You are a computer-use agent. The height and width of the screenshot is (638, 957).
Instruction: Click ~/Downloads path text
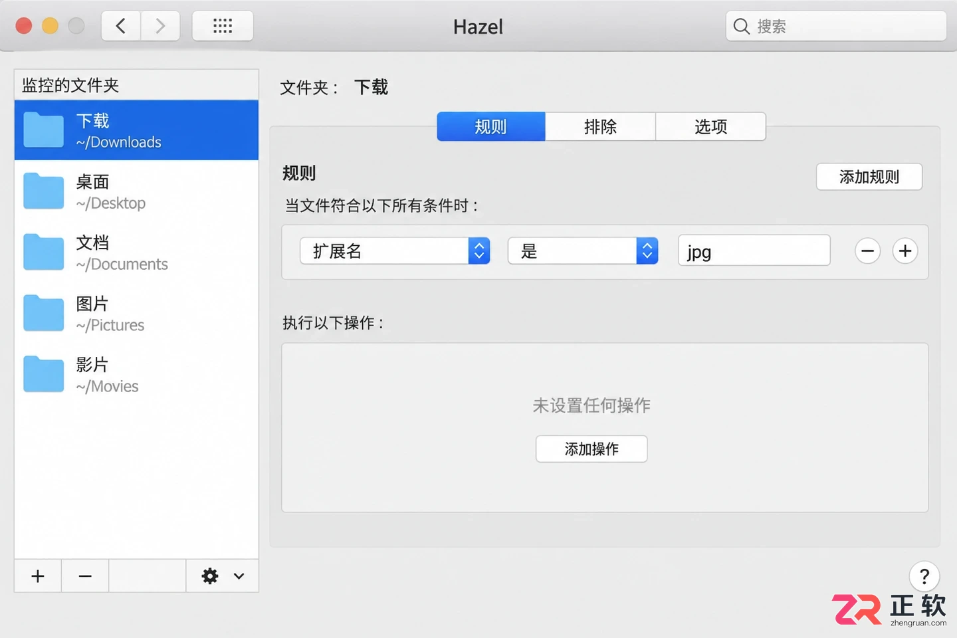coord(118,142)
